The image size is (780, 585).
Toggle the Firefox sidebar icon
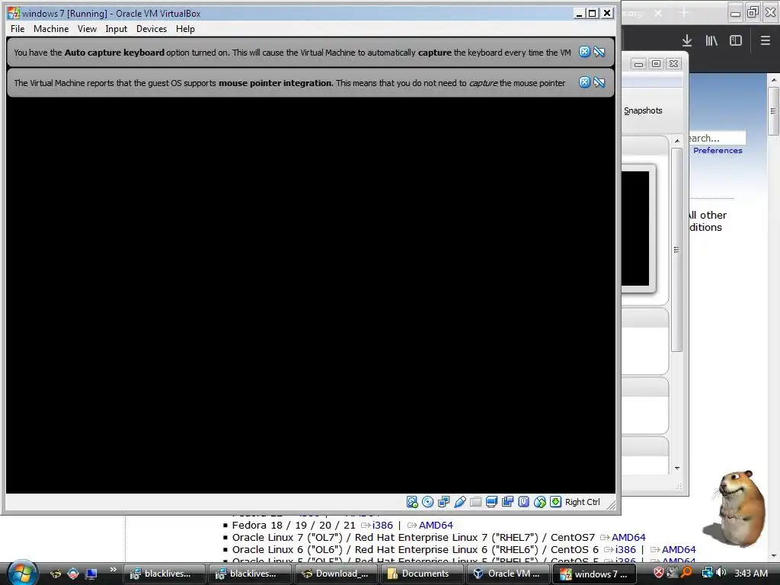pos(736,41)
